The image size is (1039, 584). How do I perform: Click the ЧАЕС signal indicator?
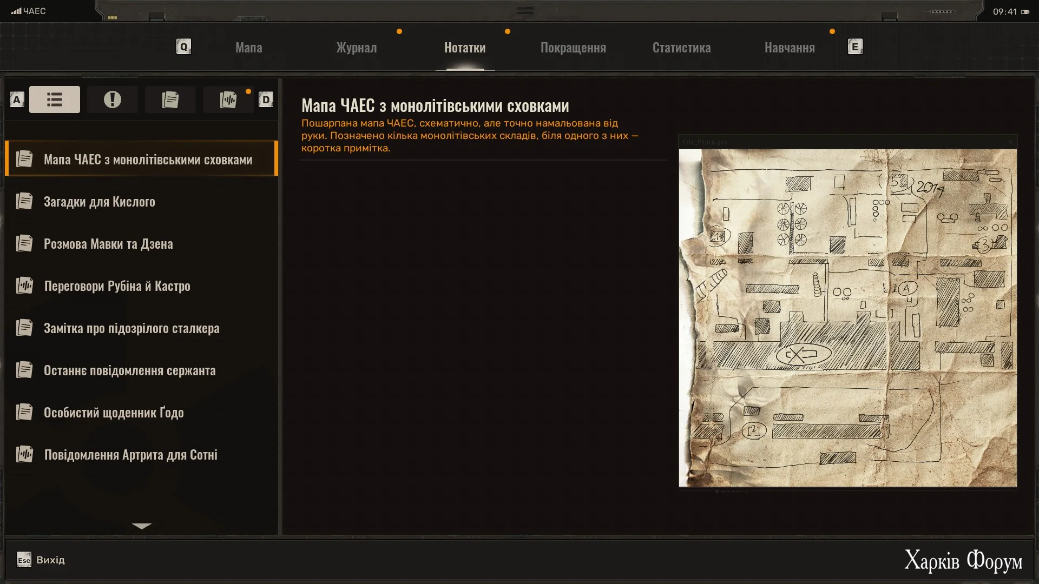pos(29,11)
